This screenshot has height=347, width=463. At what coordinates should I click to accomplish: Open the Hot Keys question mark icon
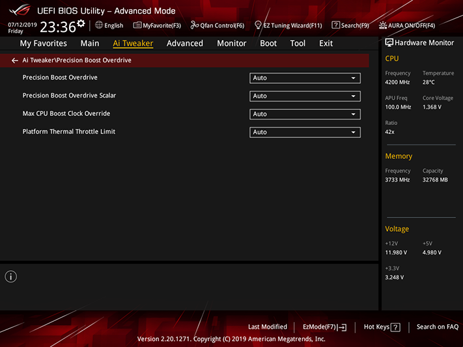tap(395, 327)
